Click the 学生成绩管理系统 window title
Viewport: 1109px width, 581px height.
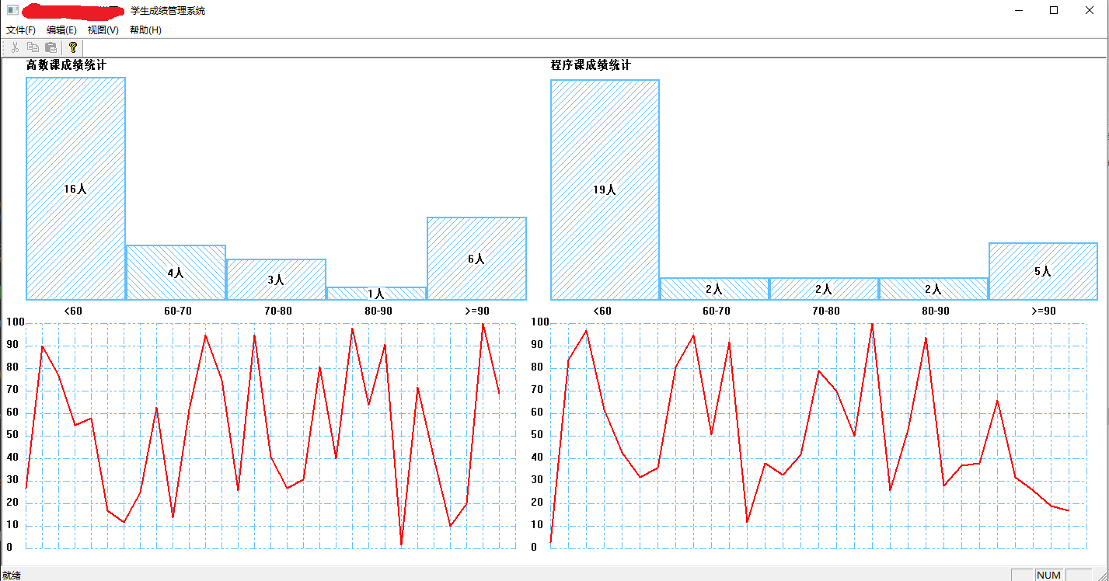coord(168,11)
